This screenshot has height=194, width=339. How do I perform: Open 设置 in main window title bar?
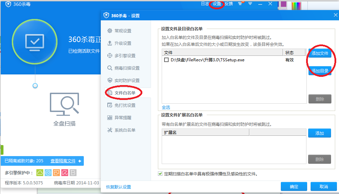point(217,4)
